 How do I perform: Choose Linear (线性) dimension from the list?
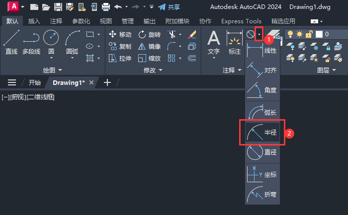point(262,50)
